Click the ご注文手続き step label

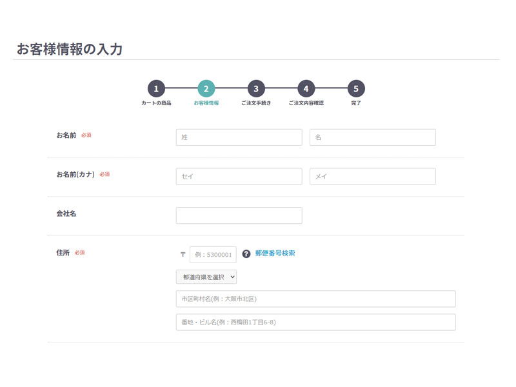pyautogui.click(x=256, y=103)
